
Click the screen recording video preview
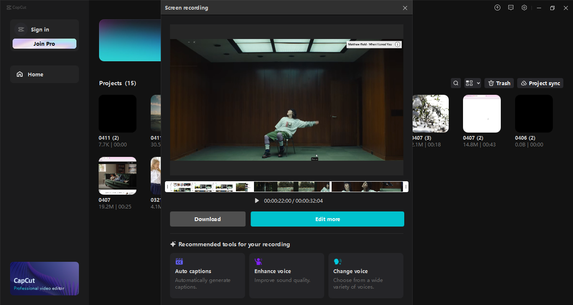click(x=287, y=100)
